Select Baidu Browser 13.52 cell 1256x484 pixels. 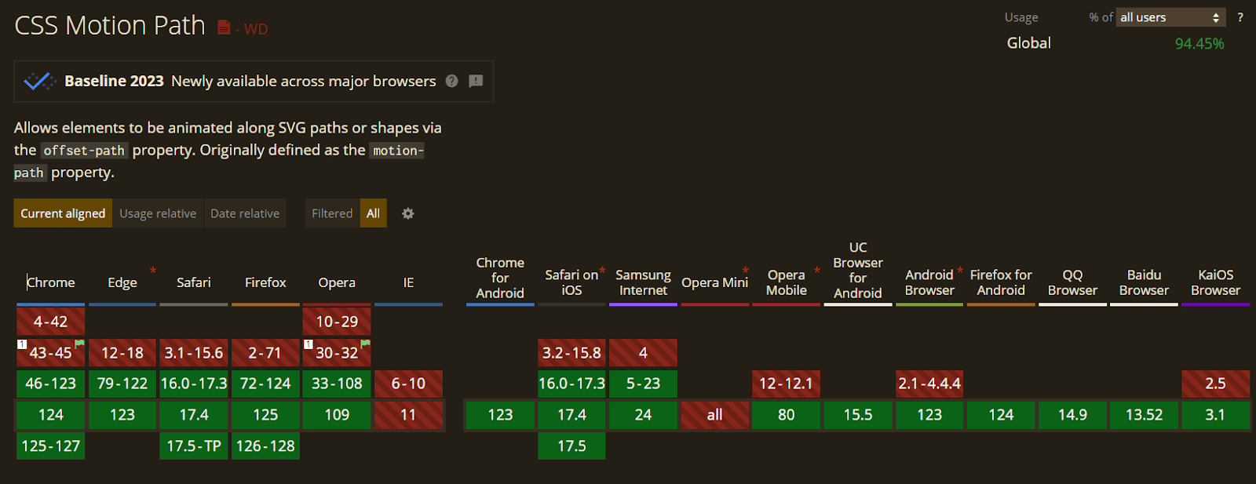(1144, 415)
